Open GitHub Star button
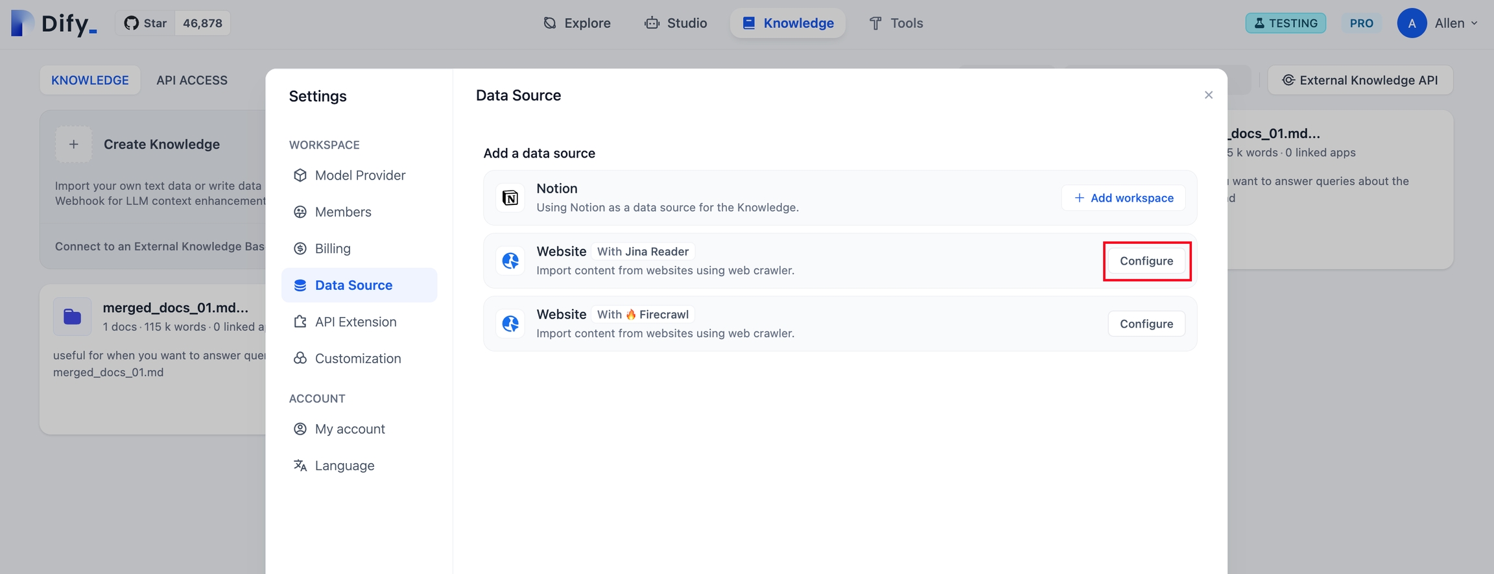The image size is (1494, 574). click(146, 23)
